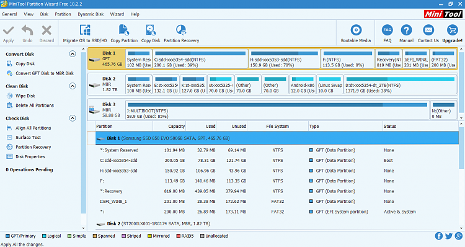Click the GPT/Primary legend swatch
This screenshot has width=465, height=247.
(7, 236)
